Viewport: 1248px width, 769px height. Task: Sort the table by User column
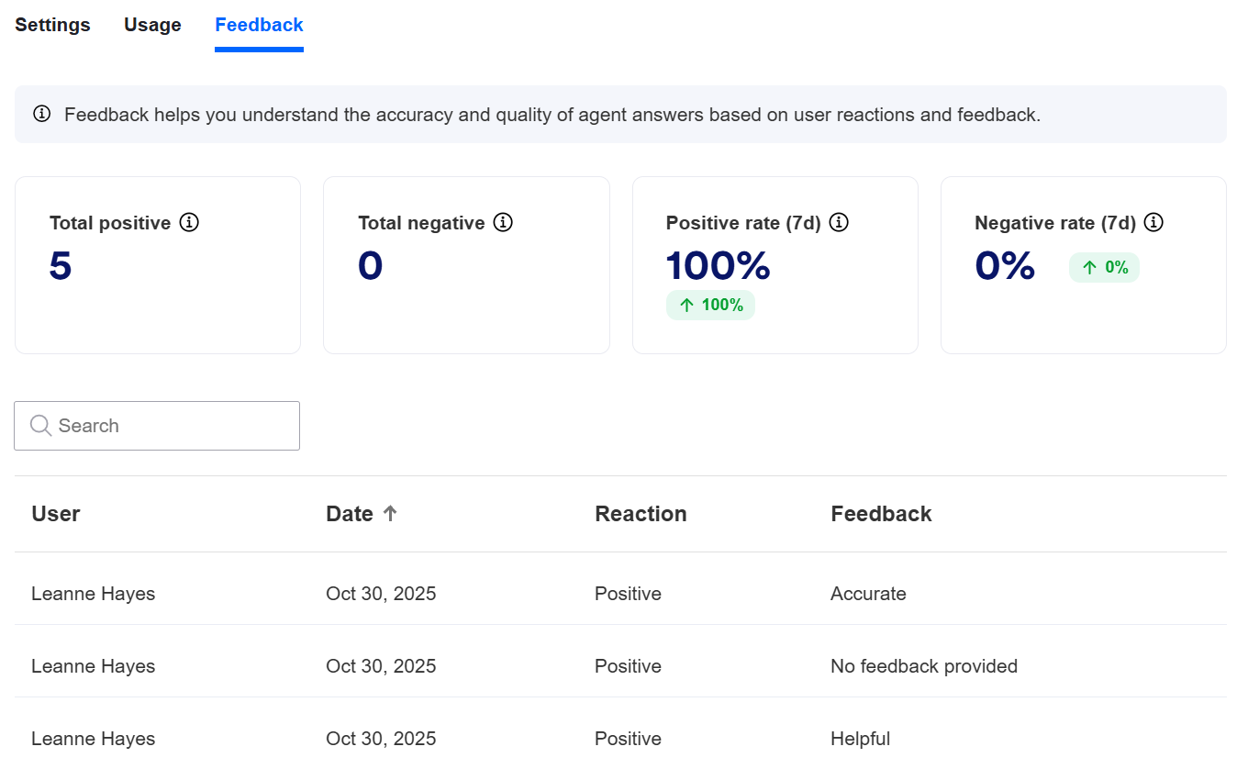(56, 514)
